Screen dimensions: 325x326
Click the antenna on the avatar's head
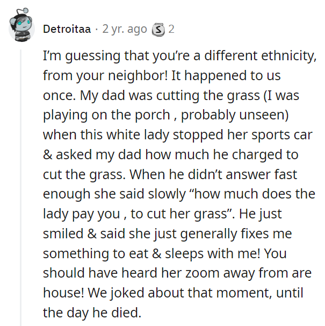click(23, 11)
